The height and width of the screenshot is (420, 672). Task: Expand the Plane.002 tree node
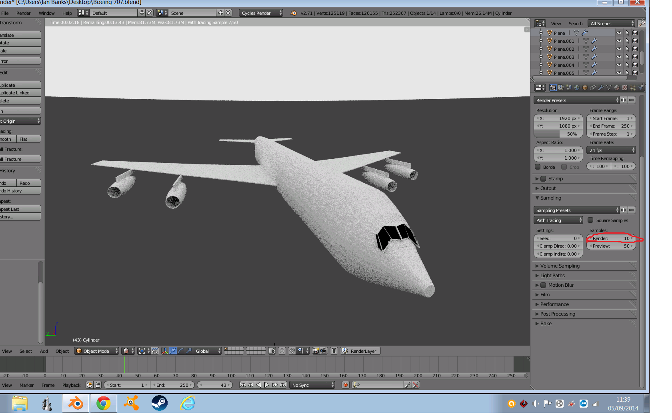541,49
